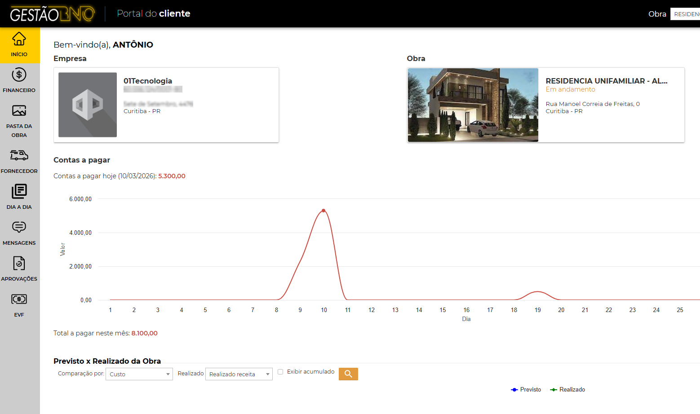The image size is (700, 414).
Task: Open the Fornecedor truck icon
Action: click(19, 156)
